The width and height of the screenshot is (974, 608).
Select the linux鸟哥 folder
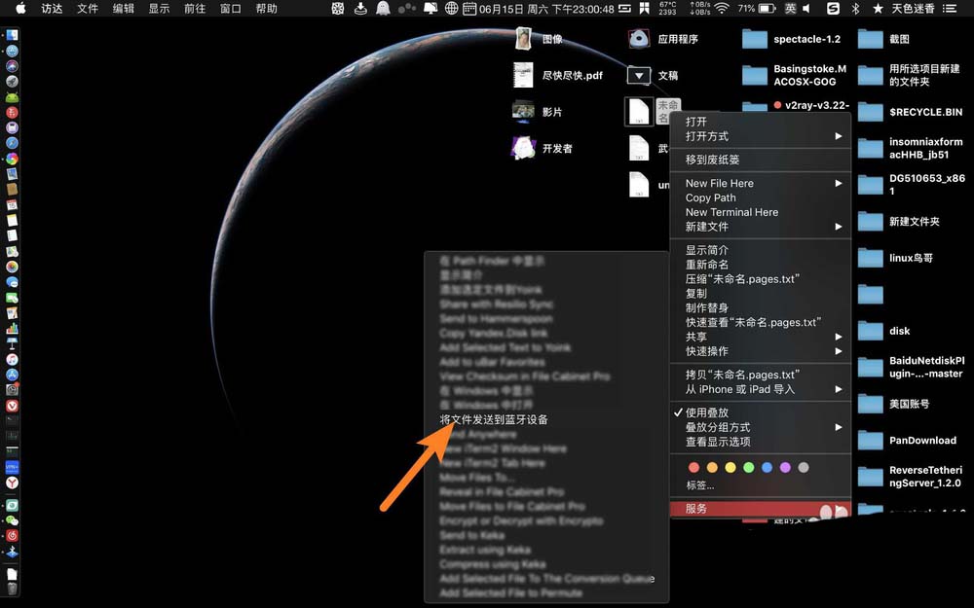870,258
